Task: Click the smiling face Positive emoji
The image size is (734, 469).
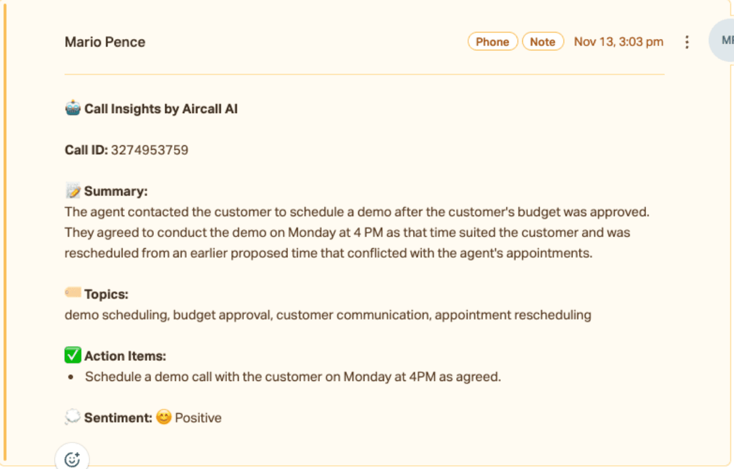Action: [163, 417]
